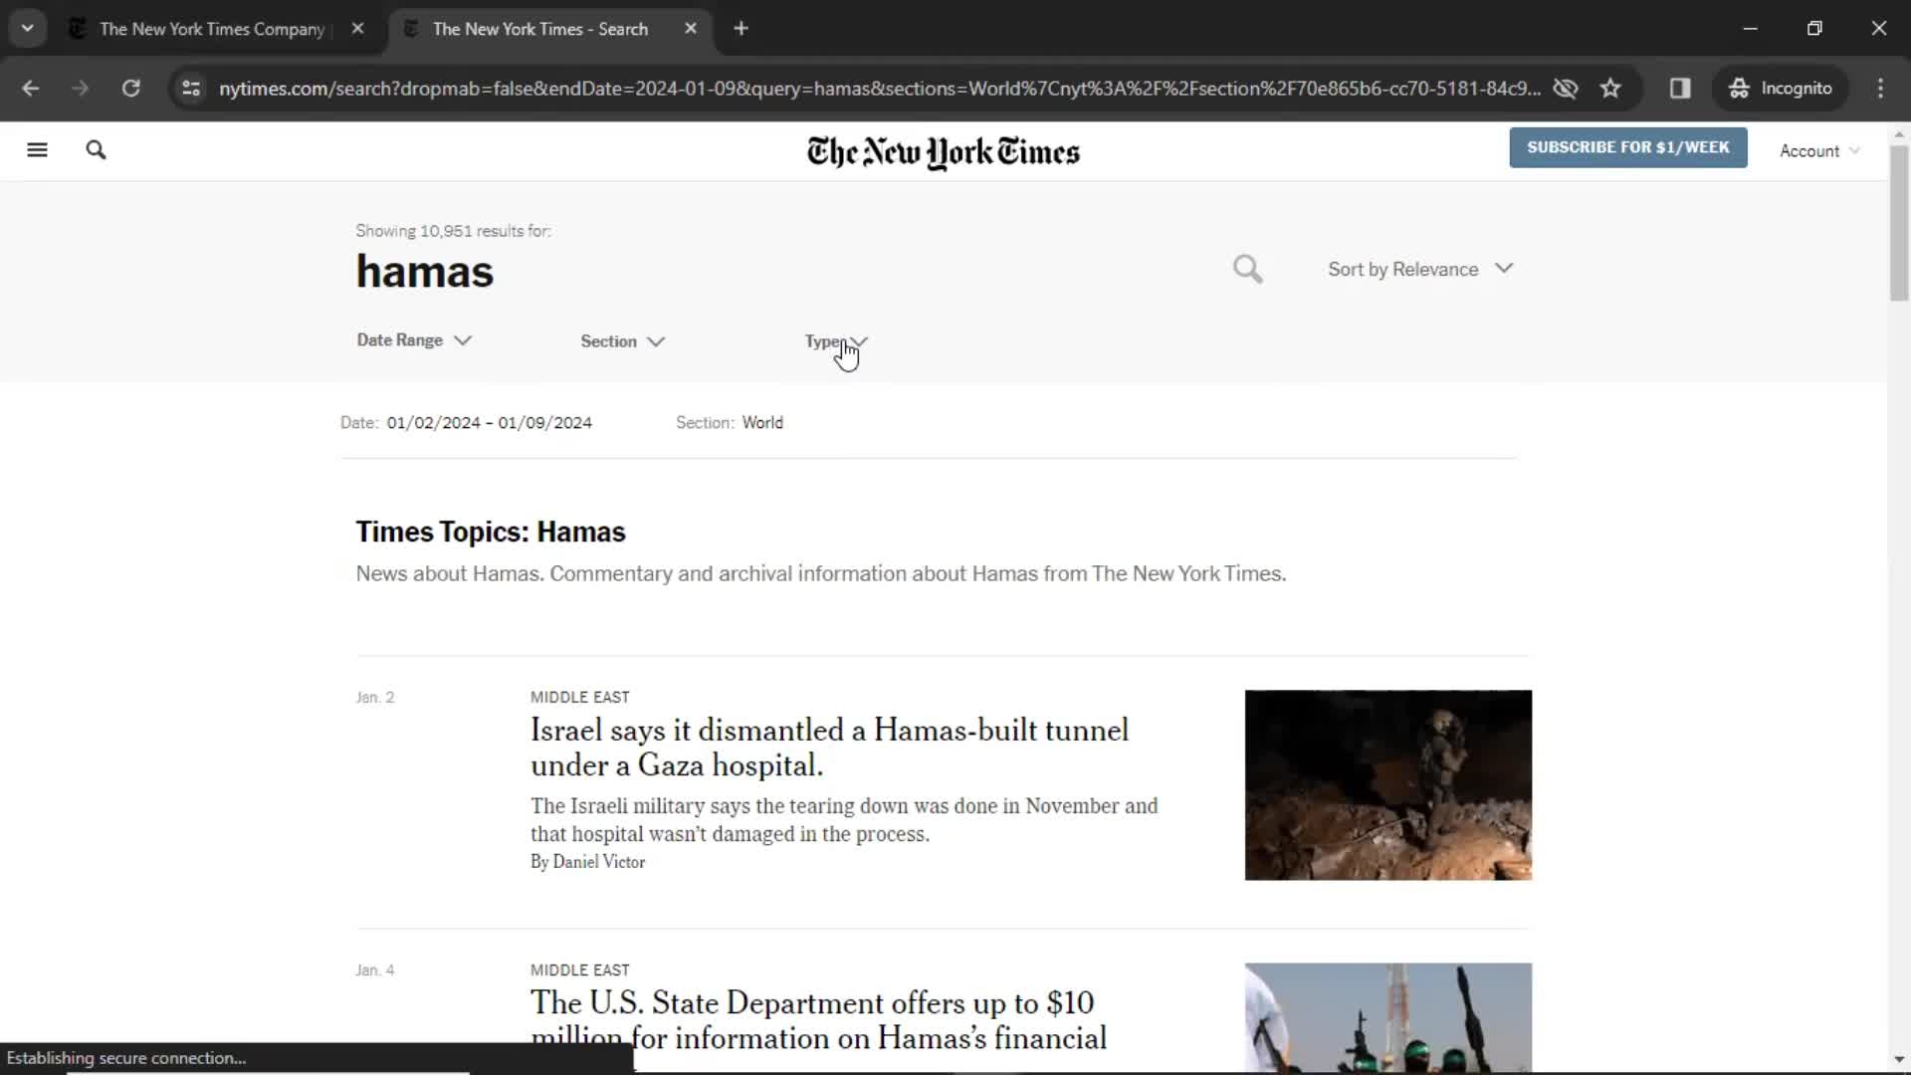This screenshot has height=1075, width=1911.
Task: Switch to The New York Times Company tab
Action: coord(212,29)
